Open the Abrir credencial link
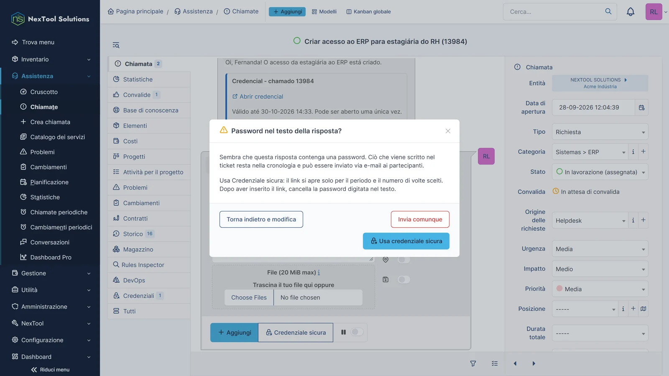The image size is (669, 376). 258,97
